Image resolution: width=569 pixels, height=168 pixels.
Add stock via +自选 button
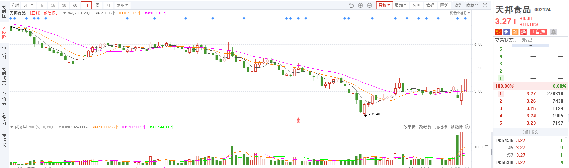click(538, 32)
